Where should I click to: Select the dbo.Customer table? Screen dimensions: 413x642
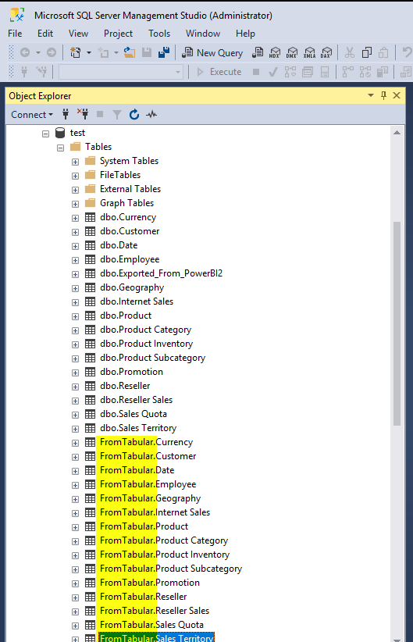coord(130,231)
